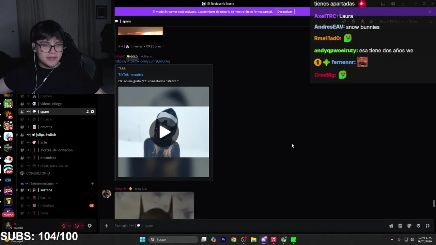Open the ideas-para-blerps channel

pos(57,165)
